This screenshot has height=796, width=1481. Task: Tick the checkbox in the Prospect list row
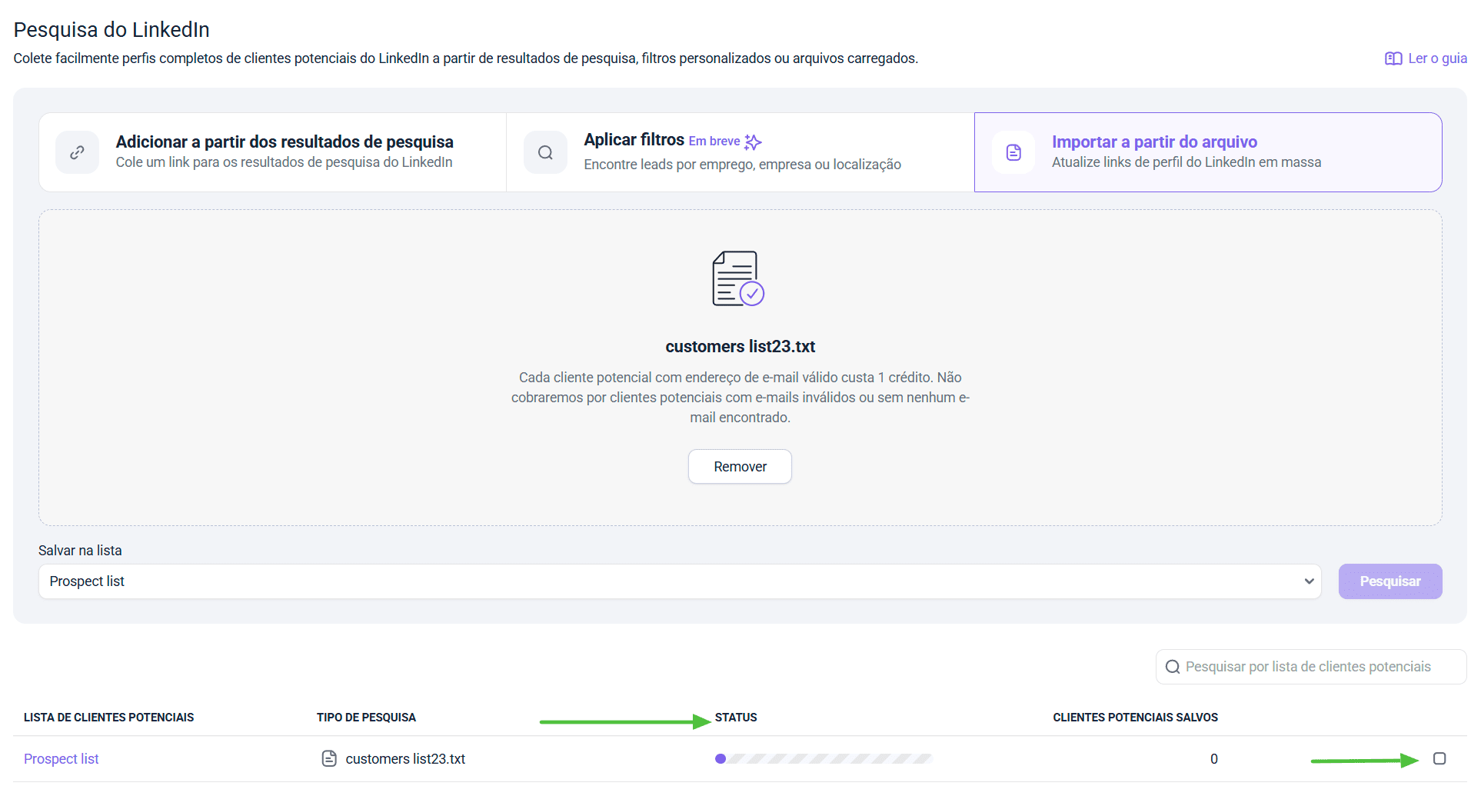[1439, 759]
